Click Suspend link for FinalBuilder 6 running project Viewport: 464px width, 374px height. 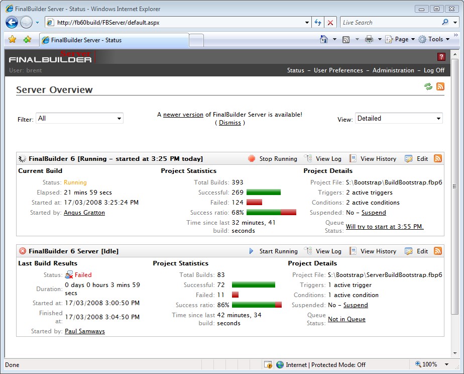[x=374, y=213]
